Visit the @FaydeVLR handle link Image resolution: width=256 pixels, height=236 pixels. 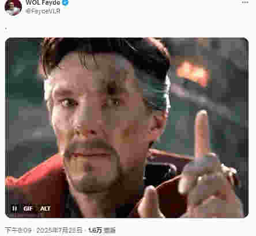point(43,11)
